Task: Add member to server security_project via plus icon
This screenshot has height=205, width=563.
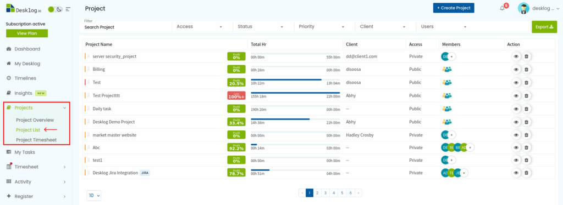Action: (x=452, y=56)
